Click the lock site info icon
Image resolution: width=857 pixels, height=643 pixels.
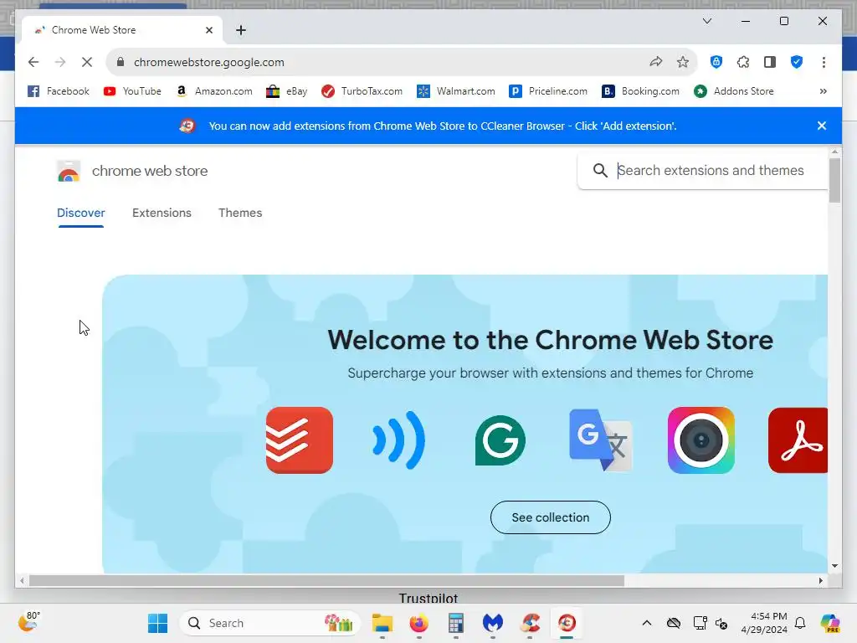click(121, 62)
